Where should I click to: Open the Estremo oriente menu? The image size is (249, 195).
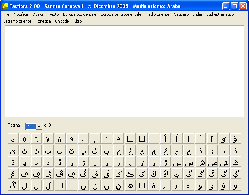point(17,21)
